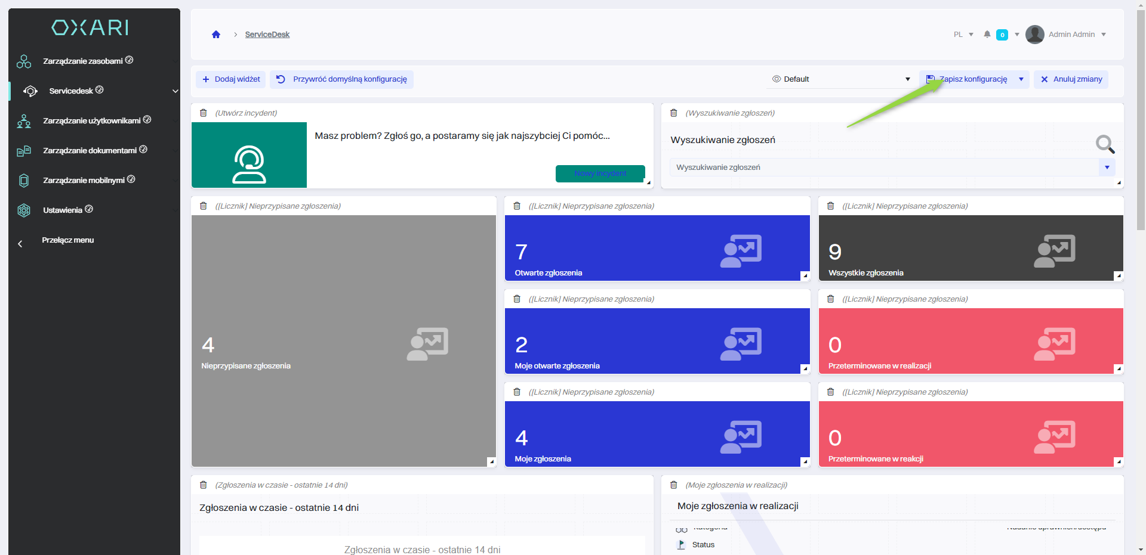Remove the Wyszukiwanie zgłoszeń widget with trash icon
The width and height of the screenshot is (1146, 555).
click(674, 113)
